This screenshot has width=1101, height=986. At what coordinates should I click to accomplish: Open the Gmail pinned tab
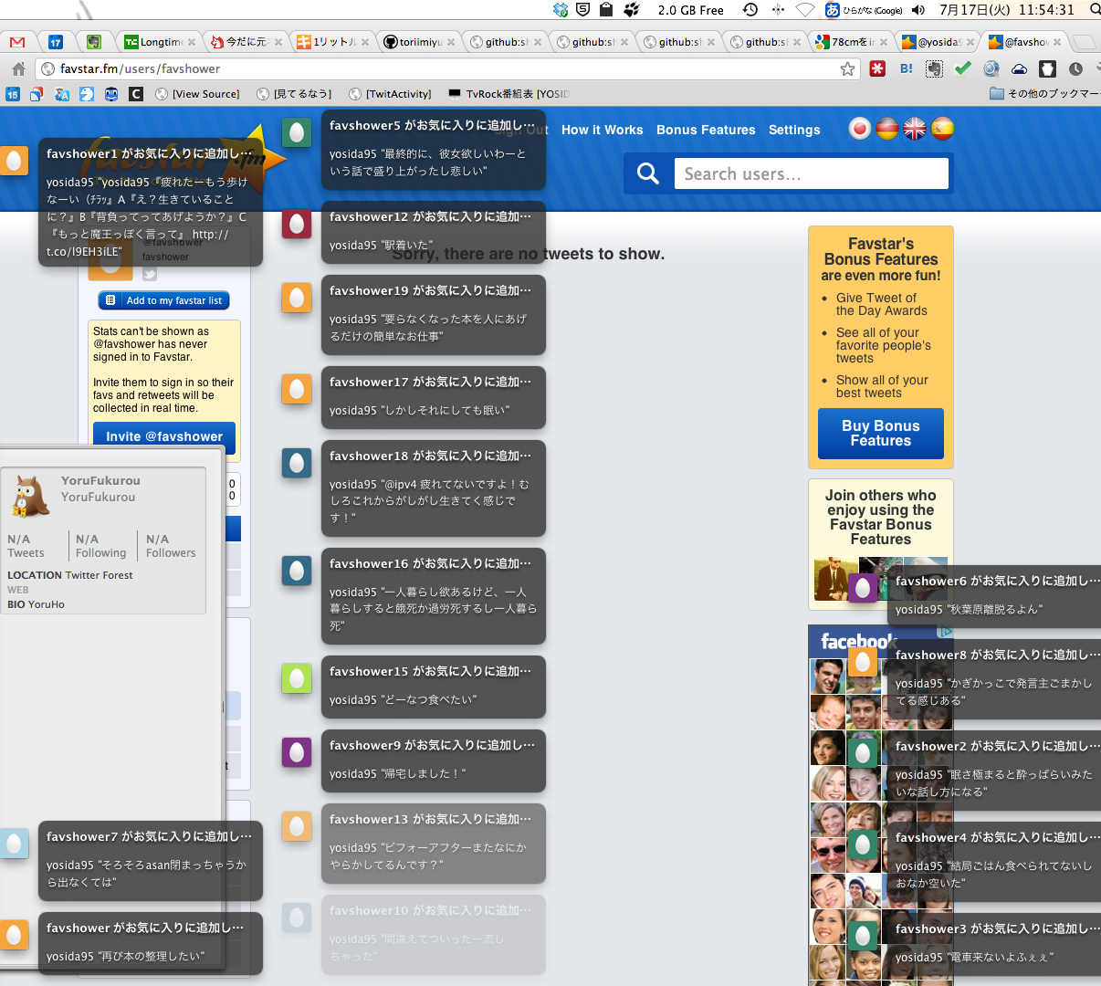click(x=17, y=42)
